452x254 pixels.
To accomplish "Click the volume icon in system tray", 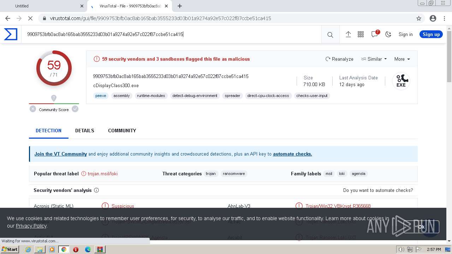I will 401,249.
